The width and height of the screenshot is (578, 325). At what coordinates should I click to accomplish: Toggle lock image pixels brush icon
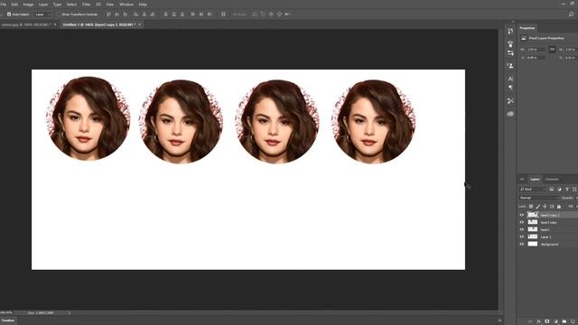[x=538, y=207]
